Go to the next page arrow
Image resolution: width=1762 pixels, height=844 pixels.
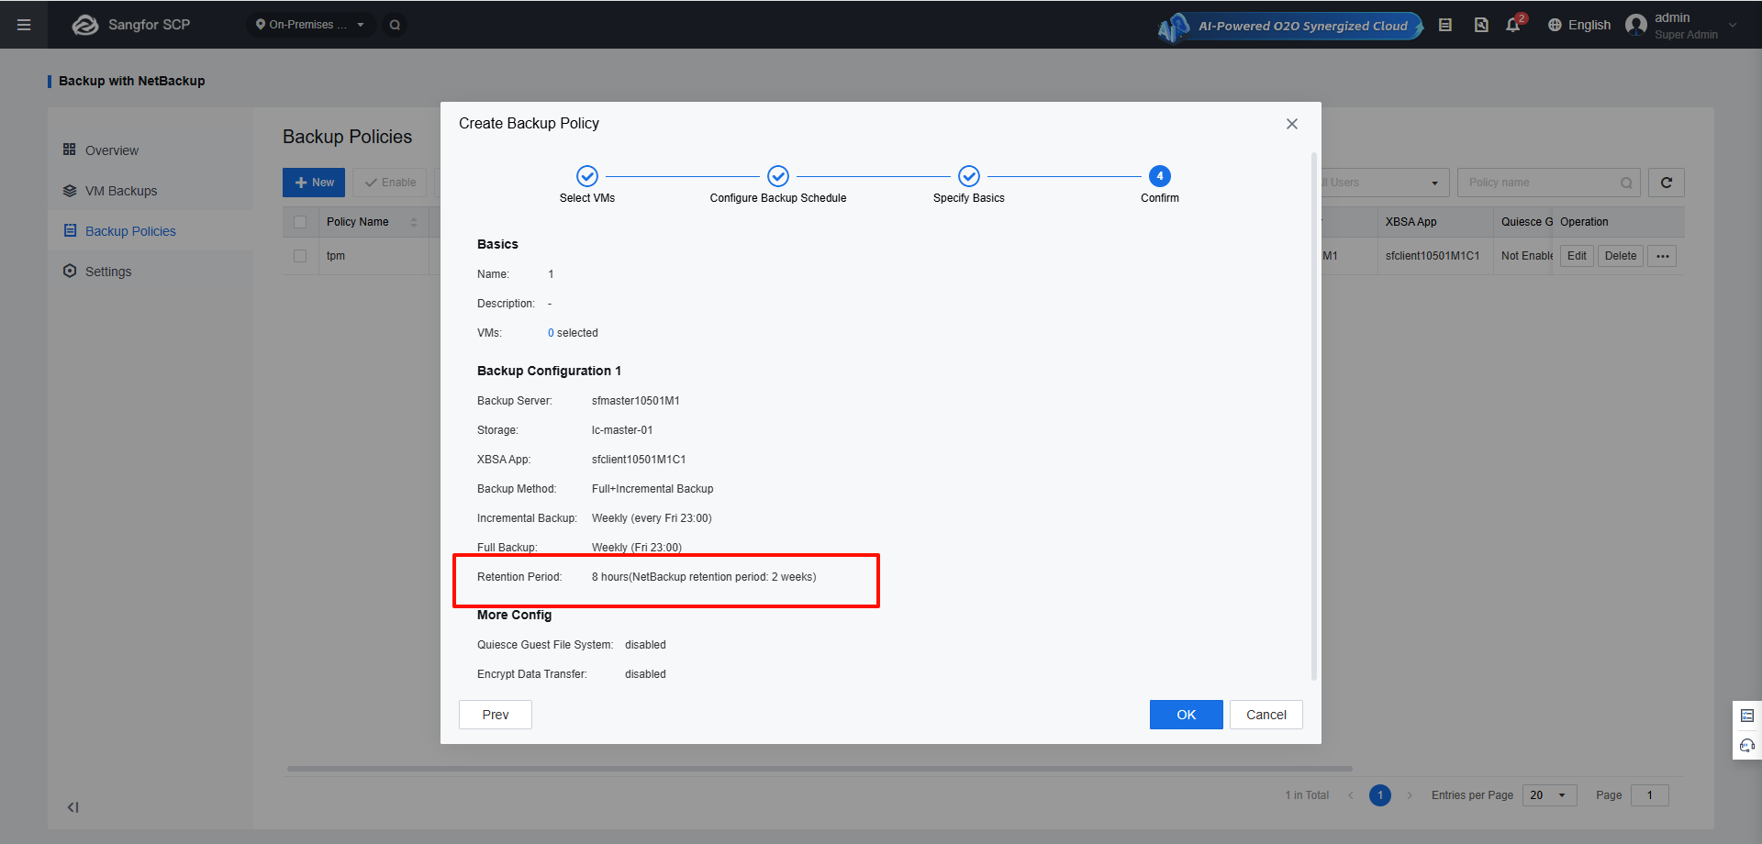pos(1410,795)
